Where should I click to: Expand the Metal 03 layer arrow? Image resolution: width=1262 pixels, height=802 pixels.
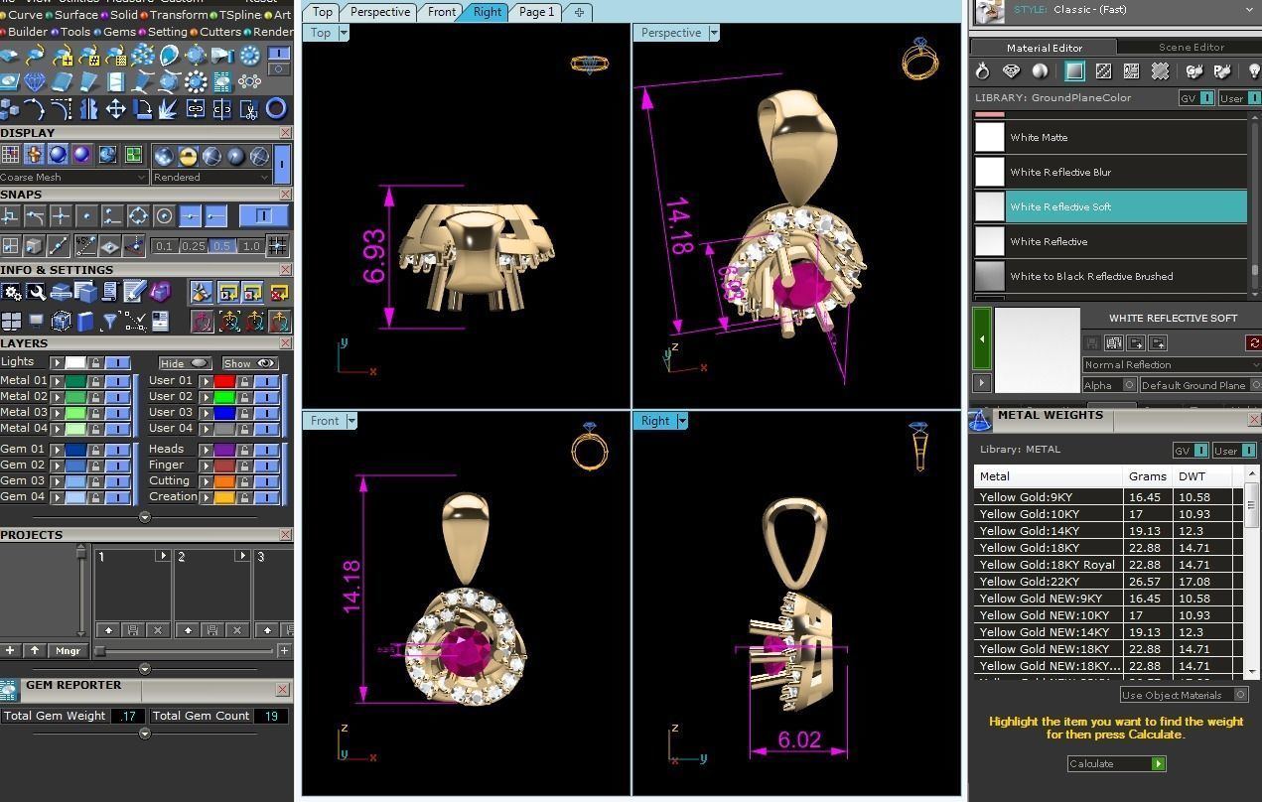pos(58,412)
